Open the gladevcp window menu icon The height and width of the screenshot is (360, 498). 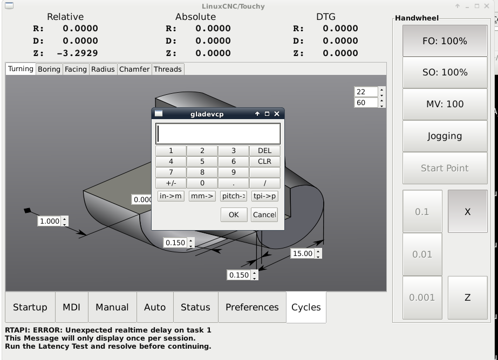(159, 114)
